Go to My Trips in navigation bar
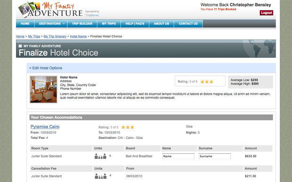Viewport: 292px width, 182px height. [109, 24]
